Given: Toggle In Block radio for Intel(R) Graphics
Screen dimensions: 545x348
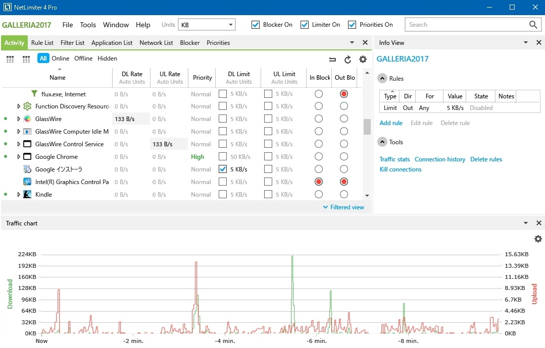Looking at the screenshot, I should point(319,182).
